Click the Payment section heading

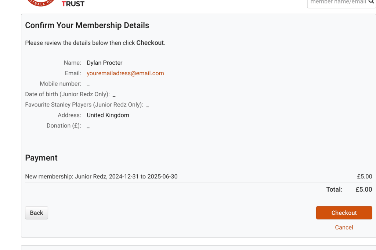[x=41, y=158]
